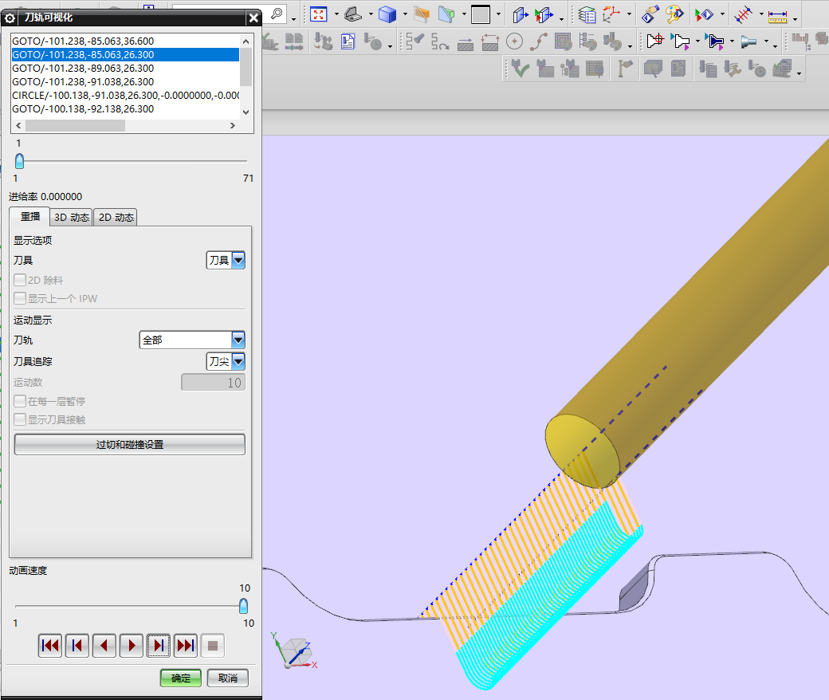
Task: Select row GOTO/-101.238,-89.063,26.300
Action: point(125,69)
